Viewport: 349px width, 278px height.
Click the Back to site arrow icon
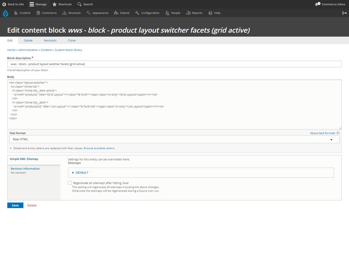tap(4, 4)
